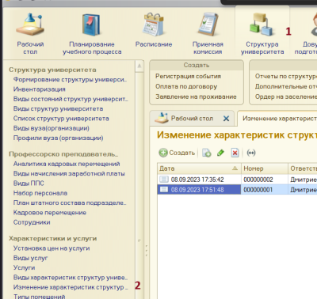Screen dimensions: 317x299
Task: Open the Кадровое перемещение link
Action: pyautogui.click(x=50, y=213)
